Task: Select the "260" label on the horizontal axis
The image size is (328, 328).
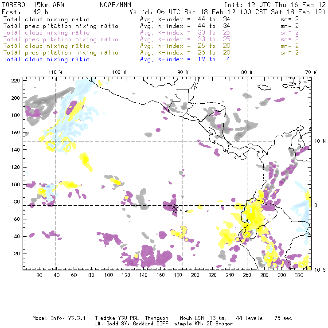Action: tap(247, 275)
